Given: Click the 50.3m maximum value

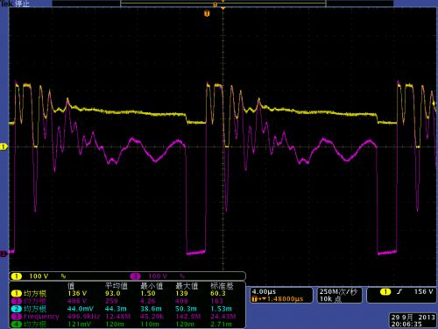Looking at the screenshot, I should coord(186,309).
